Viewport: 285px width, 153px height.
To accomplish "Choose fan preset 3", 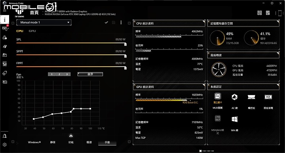I will click(x=67, y=74).
